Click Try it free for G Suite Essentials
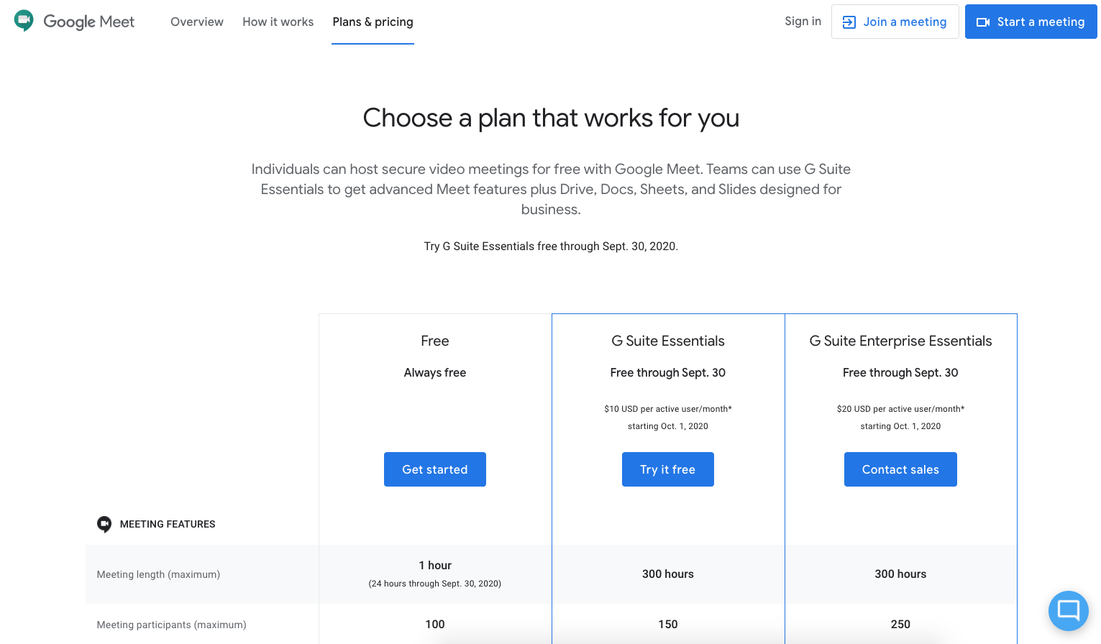This screenshot has height=644, width=1101. tap(668, 469)
